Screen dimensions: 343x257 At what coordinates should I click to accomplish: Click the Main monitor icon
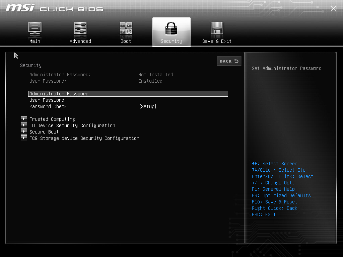35,29
